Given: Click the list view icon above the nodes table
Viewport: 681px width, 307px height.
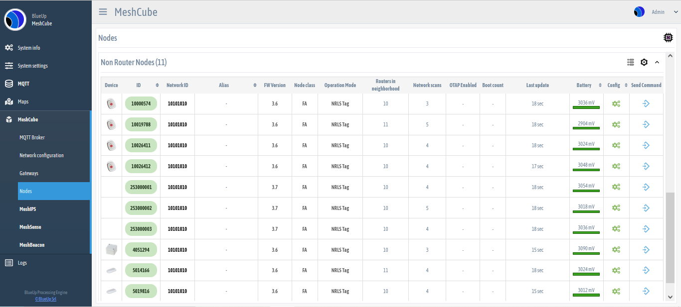Looking at the screenshot, I should coord(630,62).
